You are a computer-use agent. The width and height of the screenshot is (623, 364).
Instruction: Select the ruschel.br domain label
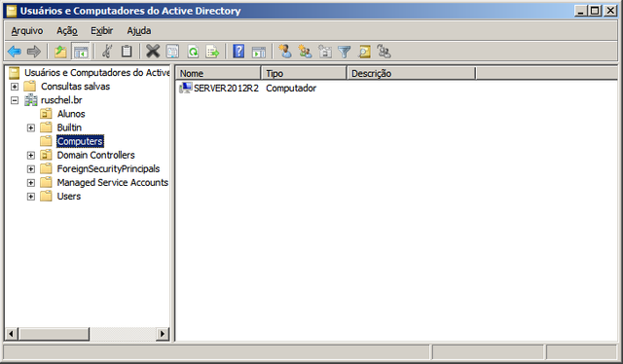(x=61, y=100)
